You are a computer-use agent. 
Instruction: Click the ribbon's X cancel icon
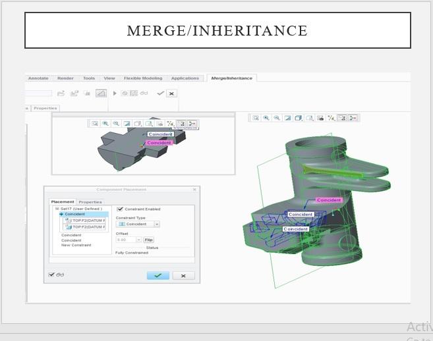click(171, 93)
